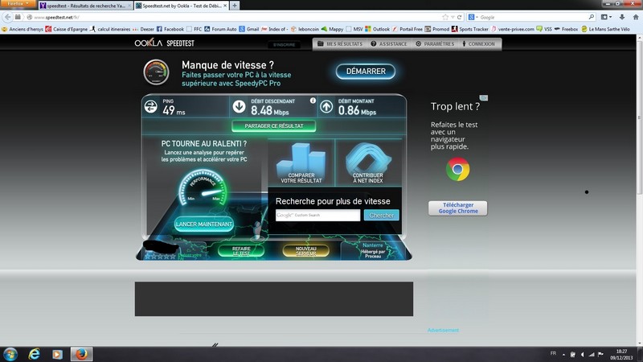The width and height of the screenshot is (643, 362).
Task: Focus the speedtest.net address bar
Action: click(234, 17)
